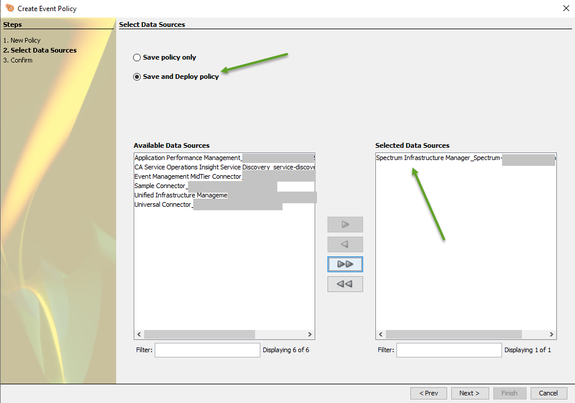The height and width of the screenshot is (403, 575).
Task: Click the Select Data Sources step
Action: [x=40, y=50]
